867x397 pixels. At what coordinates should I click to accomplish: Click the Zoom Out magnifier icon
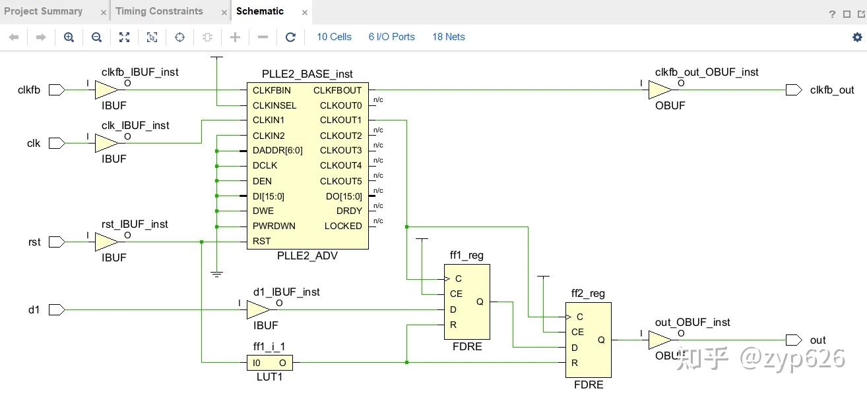pyautogui.click(x=96, y=37)
